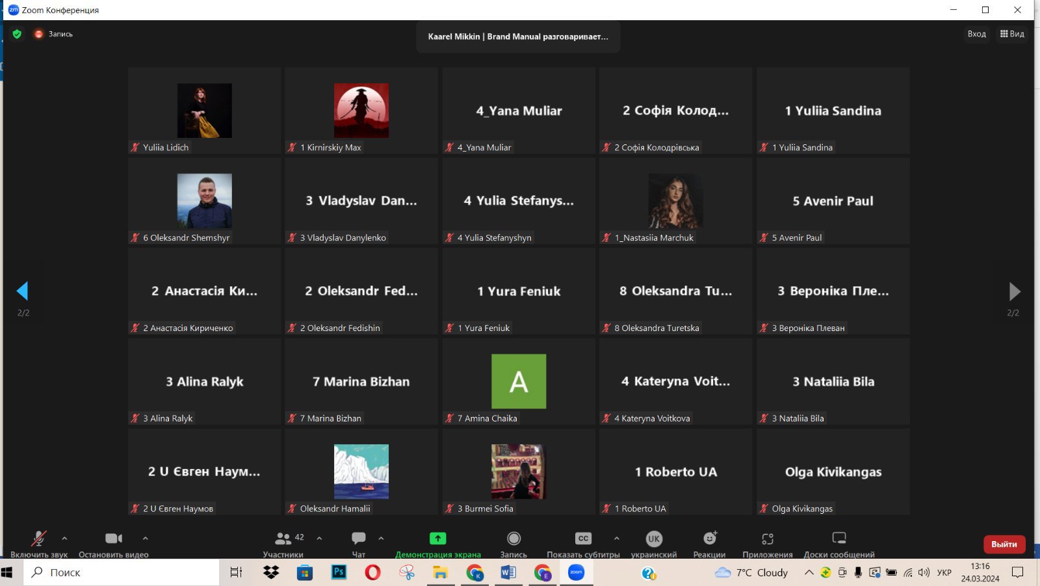Select Yuliia Lidich video tile

205,111
